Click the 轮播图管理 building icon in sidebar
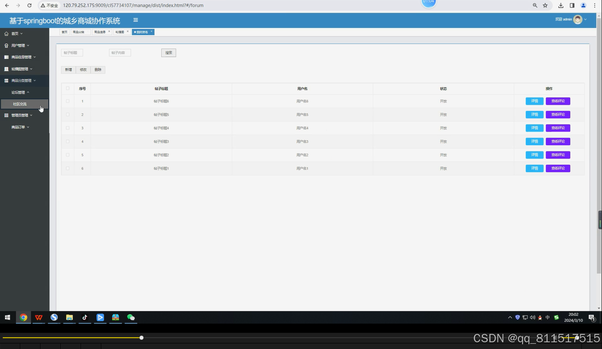 pos(6,69)
